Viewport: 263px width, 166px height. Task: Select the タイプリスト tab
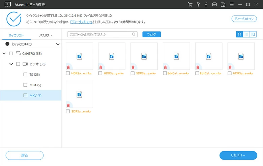click(x=16, y=35)
